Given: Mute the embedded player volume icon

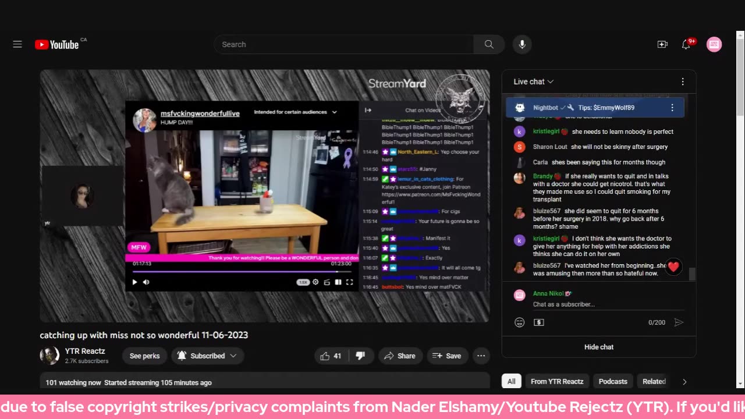Looking at the screenshot, I should 146,282.
